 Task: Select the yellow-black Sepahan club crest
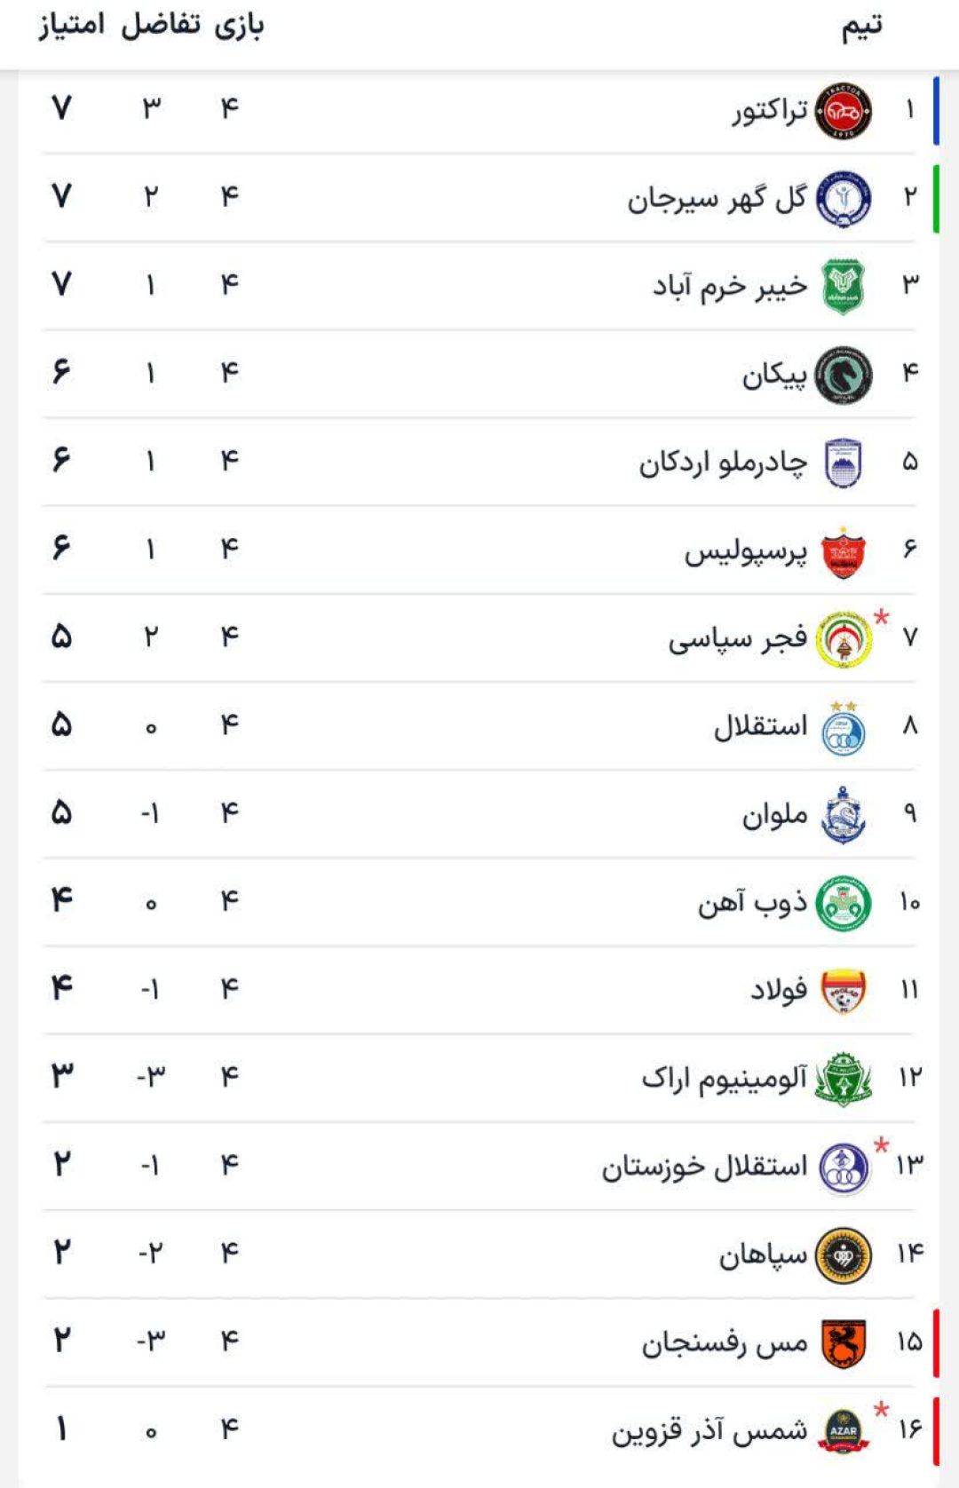(843, 1255)
